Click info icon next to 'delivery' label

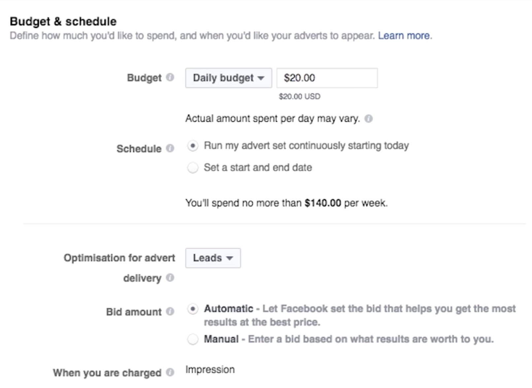tap(170, 278)
